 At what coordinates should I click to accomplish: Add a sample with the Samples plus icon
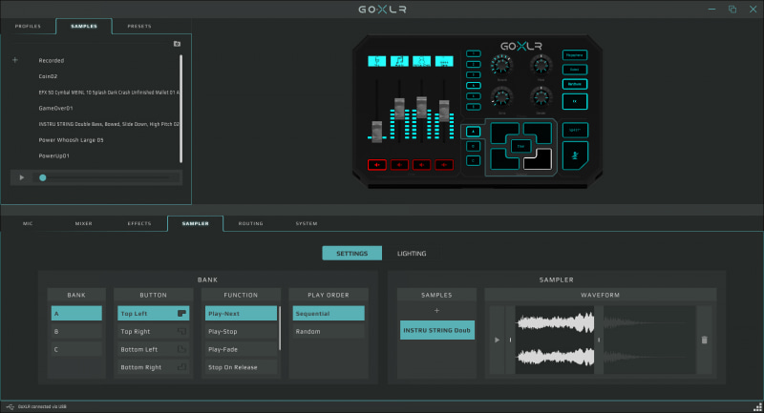pyautogui.click(x=436, y=310)
